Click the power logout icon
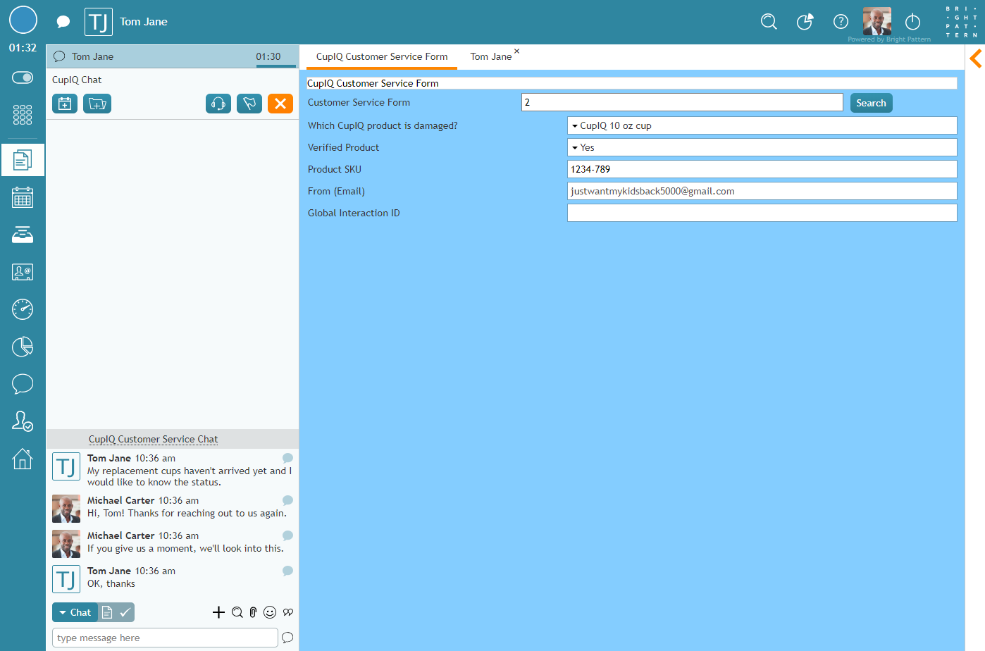The image size is (985, 651). [912, 22]
